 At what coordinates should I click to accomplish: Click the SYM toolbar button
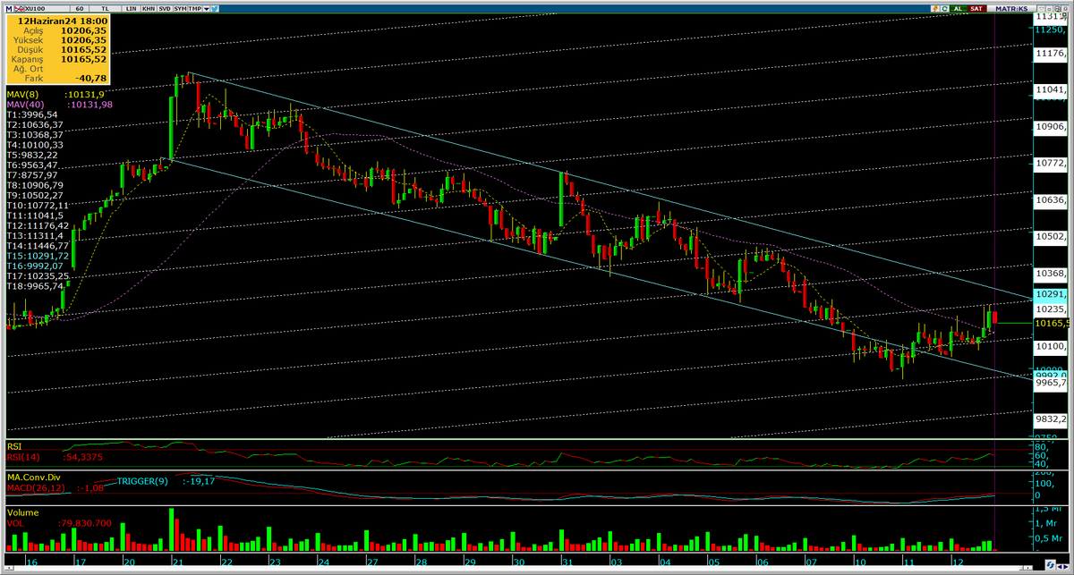180,9
